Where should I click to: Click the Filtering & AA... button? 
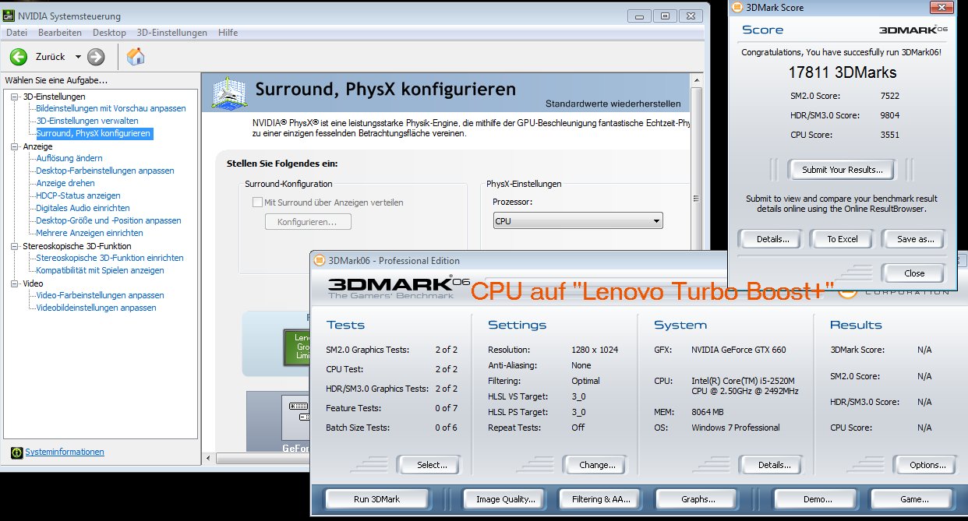[x=601, y=499]
